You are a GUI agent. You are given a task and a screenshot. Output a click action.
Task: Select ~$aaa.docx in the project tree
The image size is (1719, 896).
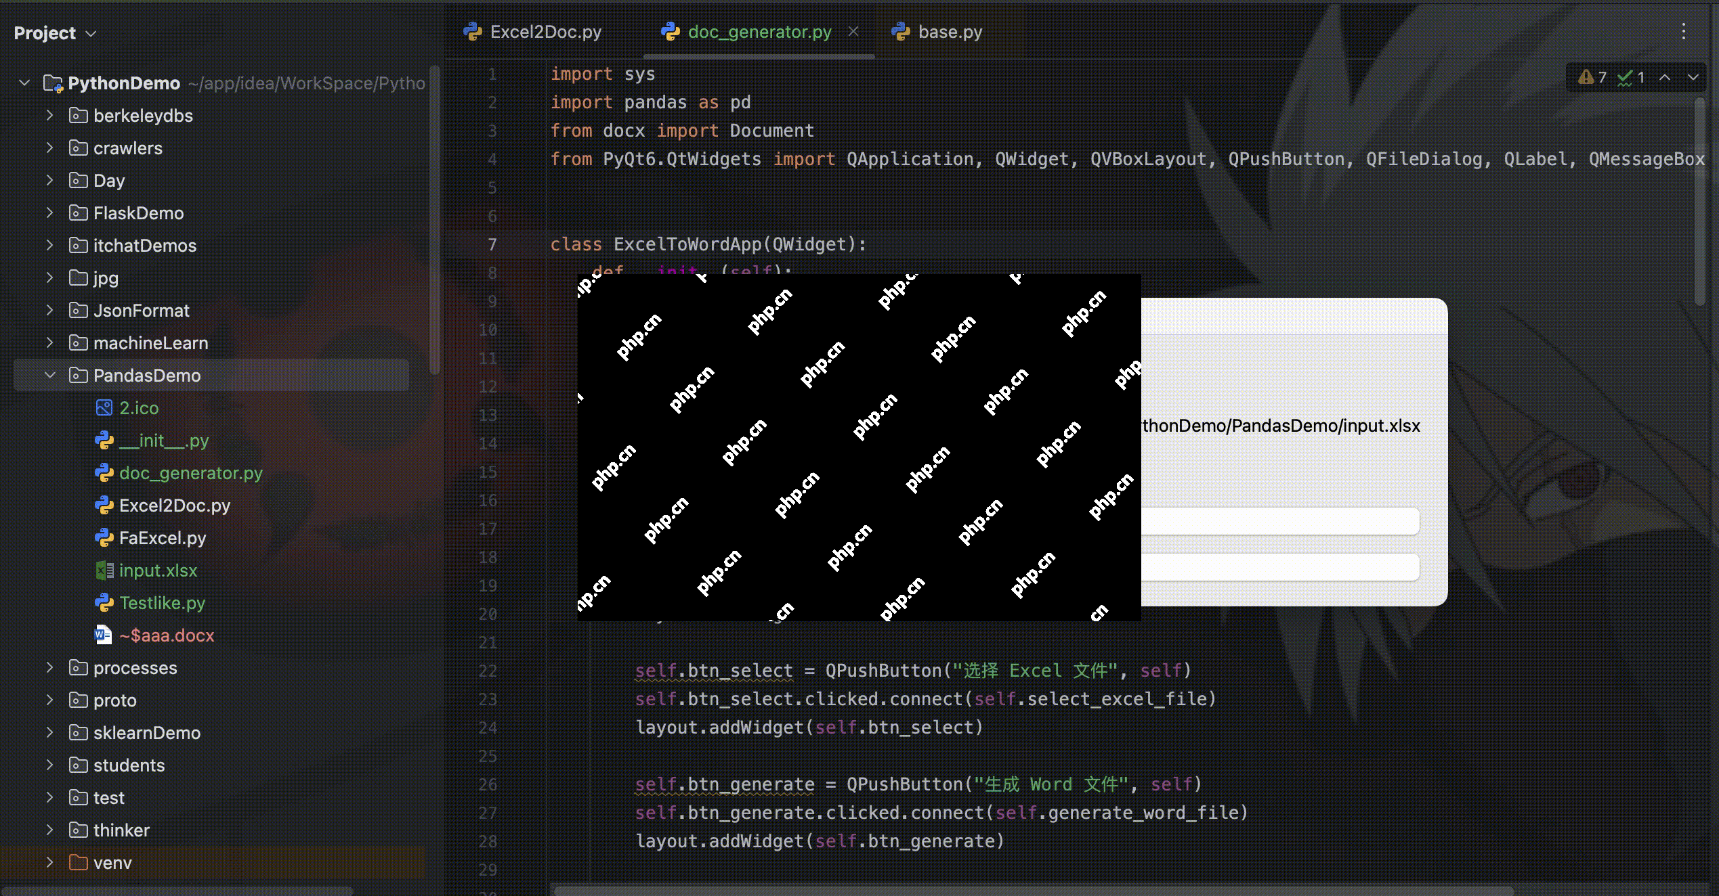coord(167,635)
